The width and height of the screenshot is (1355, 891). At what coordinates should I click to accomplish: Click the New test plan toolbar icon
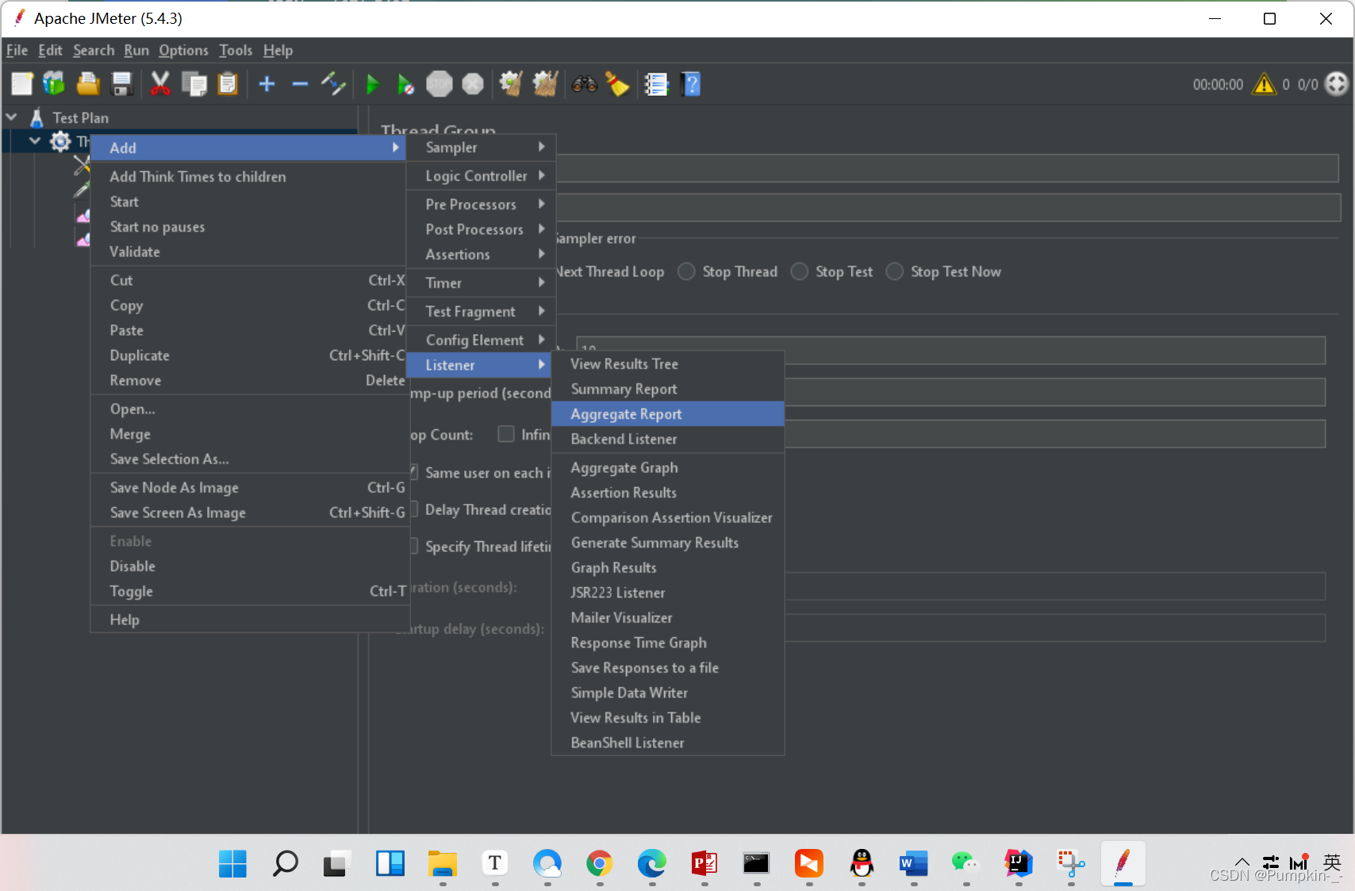(x=22, y=84)
